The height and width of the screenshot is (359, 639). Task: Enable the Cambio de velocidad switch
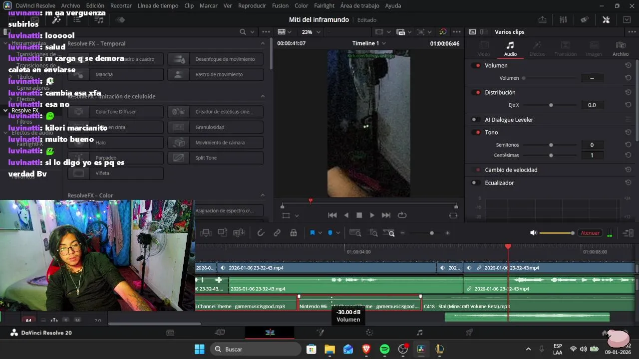point(476,170)
